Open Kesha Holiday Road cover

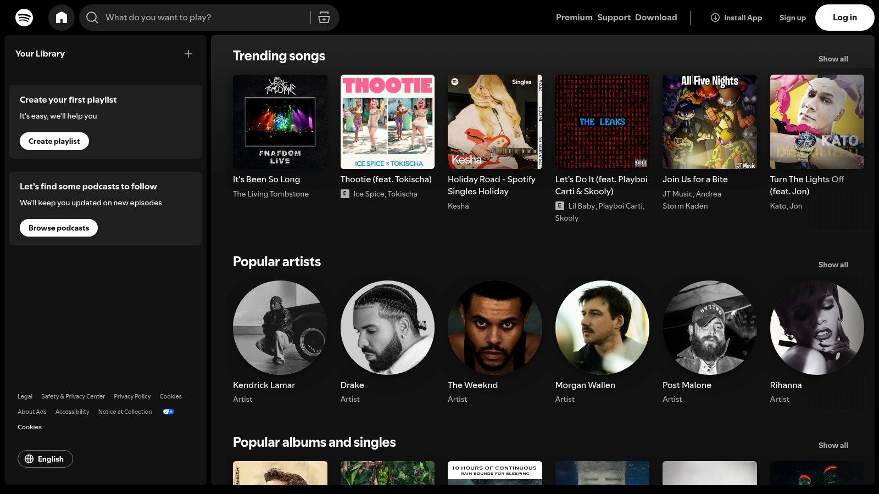coord(495,122)
